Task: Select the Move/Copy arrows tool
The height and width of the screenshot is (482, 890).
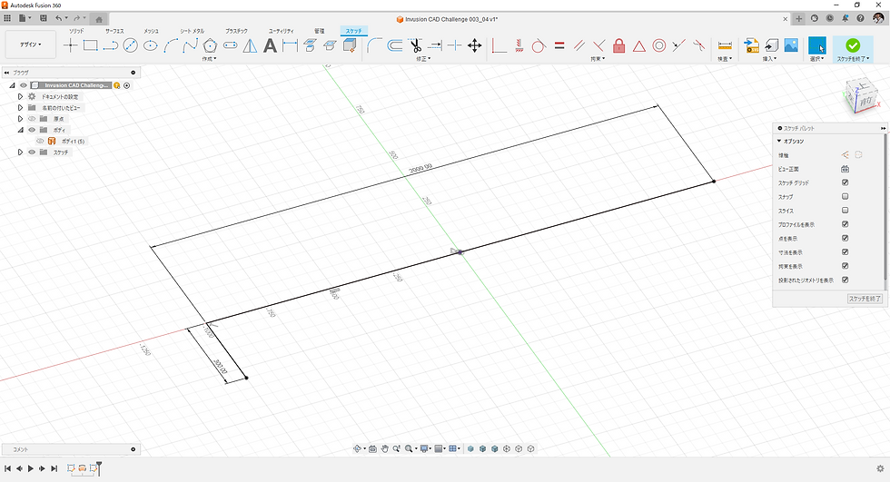Action: (x=474, y=46)
